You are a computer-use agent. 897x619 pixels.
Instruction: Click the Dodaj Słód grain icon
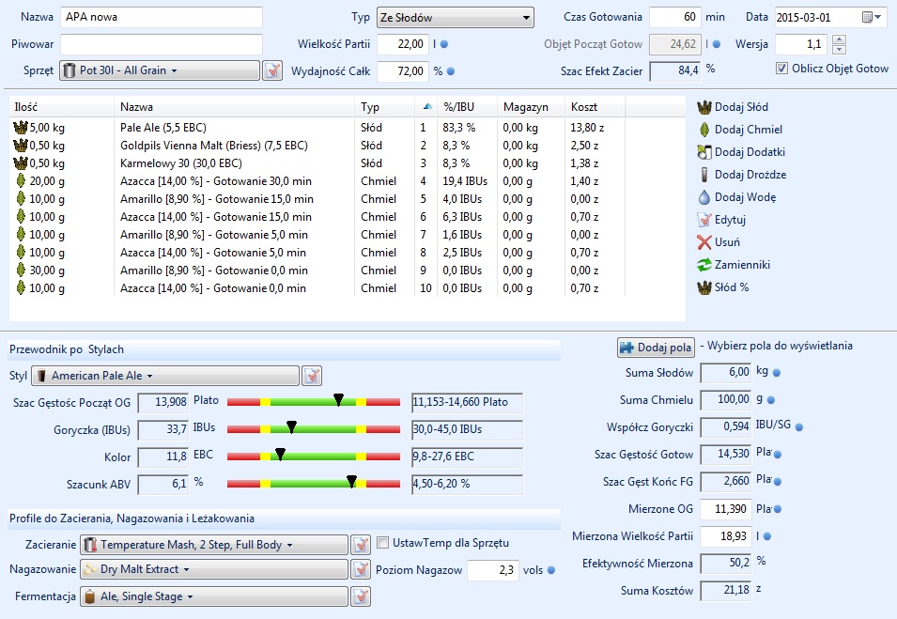pyautogui.click(x=704, y=107)
